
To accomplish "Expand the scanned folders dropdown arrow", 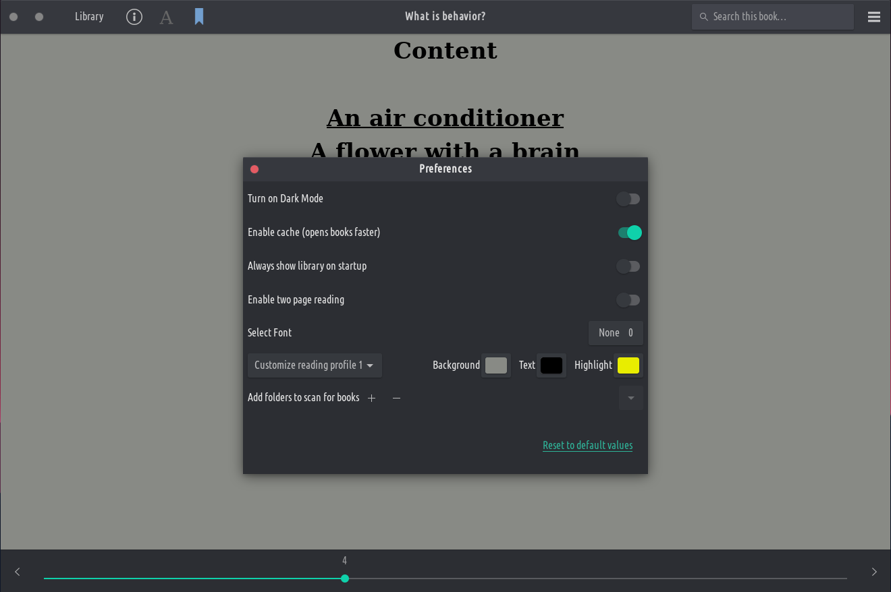I will (x=631, y=398).
